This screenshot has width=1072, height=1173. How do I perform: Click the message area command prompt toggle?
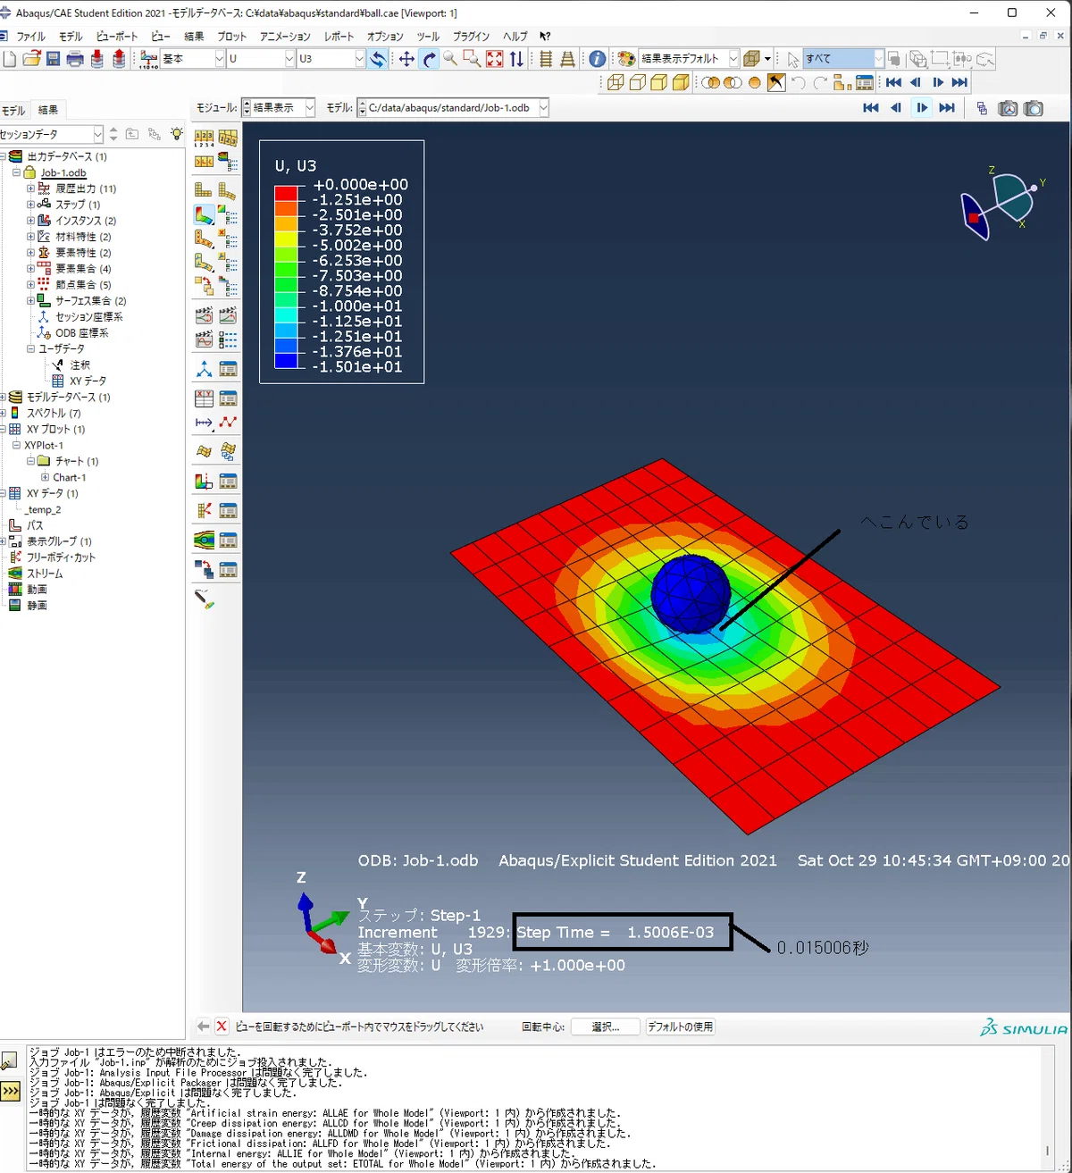coord(10,1091)
